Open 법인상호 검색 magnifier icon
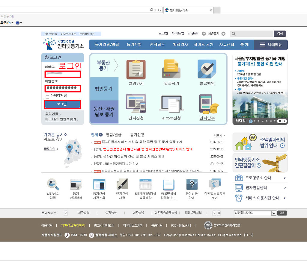 pyautogui.click(x=53, y=184)
